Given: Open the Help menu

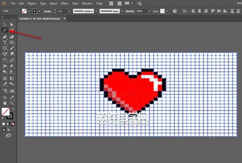Looking at the screenshot, I should (x=99, y=3).
